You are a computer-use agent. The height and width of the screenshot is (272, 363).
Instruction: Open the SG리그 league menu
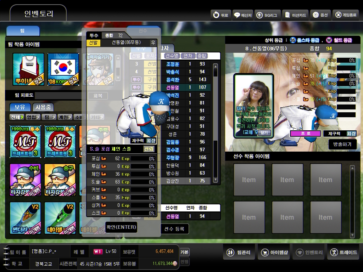click(267, 15)
